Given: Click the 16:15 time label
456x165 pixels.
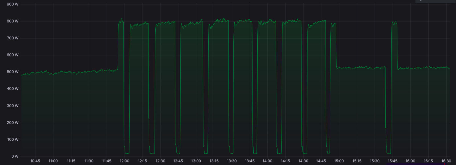Looking at the screenshot, I should point(428,161).
